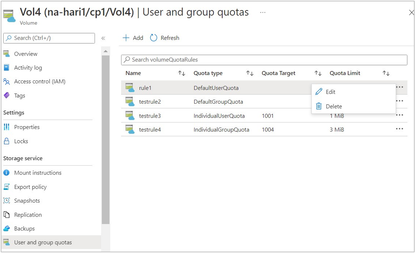415x253 pixels.
Task: Sort by the Quota Limit column arrows
Action: (386, 73)
